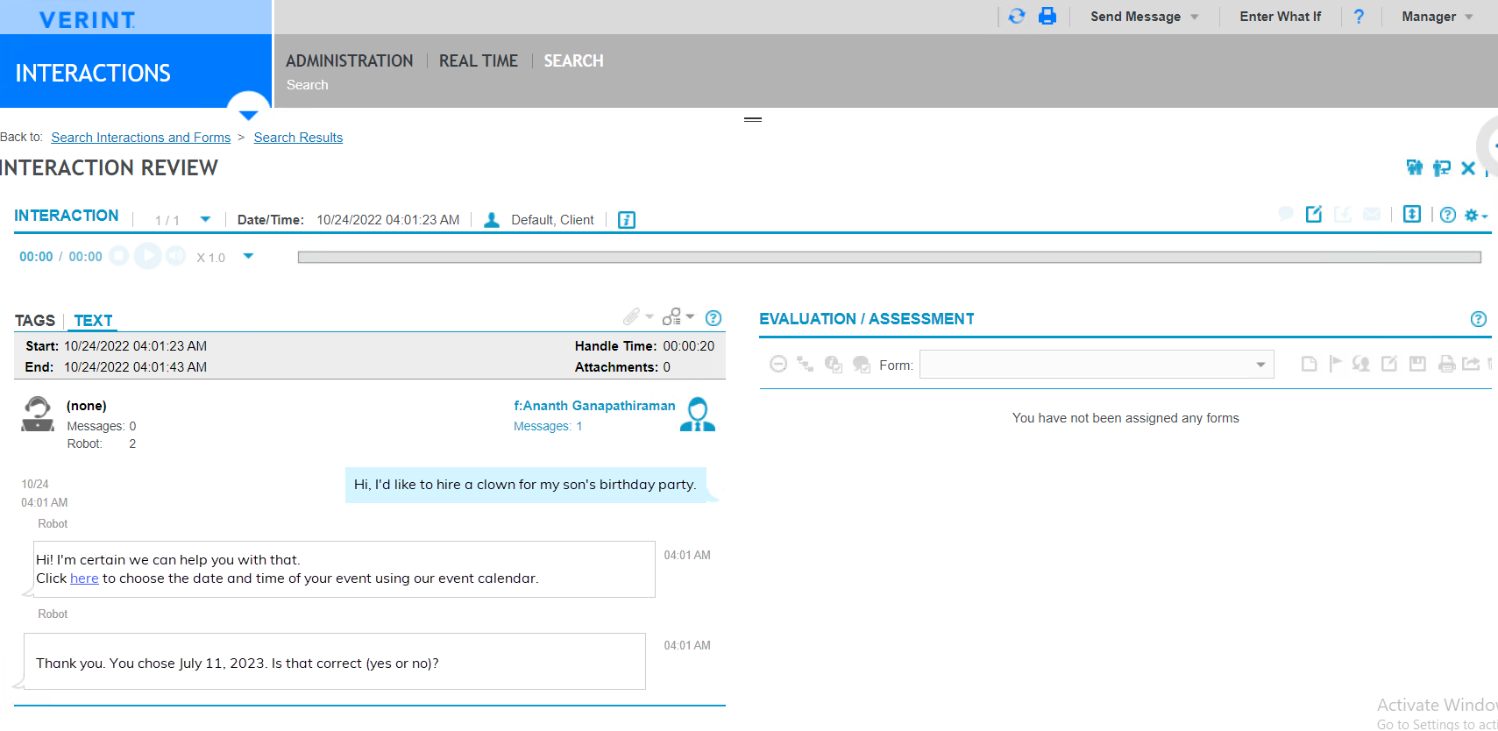Open the REAL TIME menu
Image resolution: width=1498 pixels, height=731 pixels.
478,60
